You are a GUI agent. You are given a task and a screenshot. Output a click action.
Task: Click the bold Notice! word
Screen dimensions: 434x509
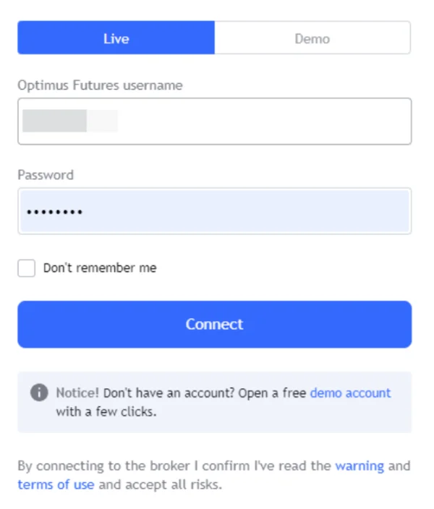click(78, 393)
